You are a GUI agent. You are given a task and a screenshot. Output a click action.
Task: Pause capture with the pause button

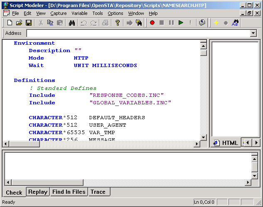(x=171, y=22)
